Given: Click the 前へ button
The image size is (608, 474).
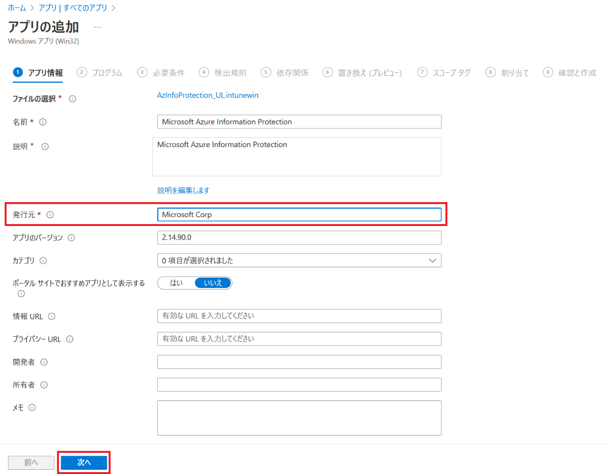Looking at the screenshot, I should coord(31,463).
